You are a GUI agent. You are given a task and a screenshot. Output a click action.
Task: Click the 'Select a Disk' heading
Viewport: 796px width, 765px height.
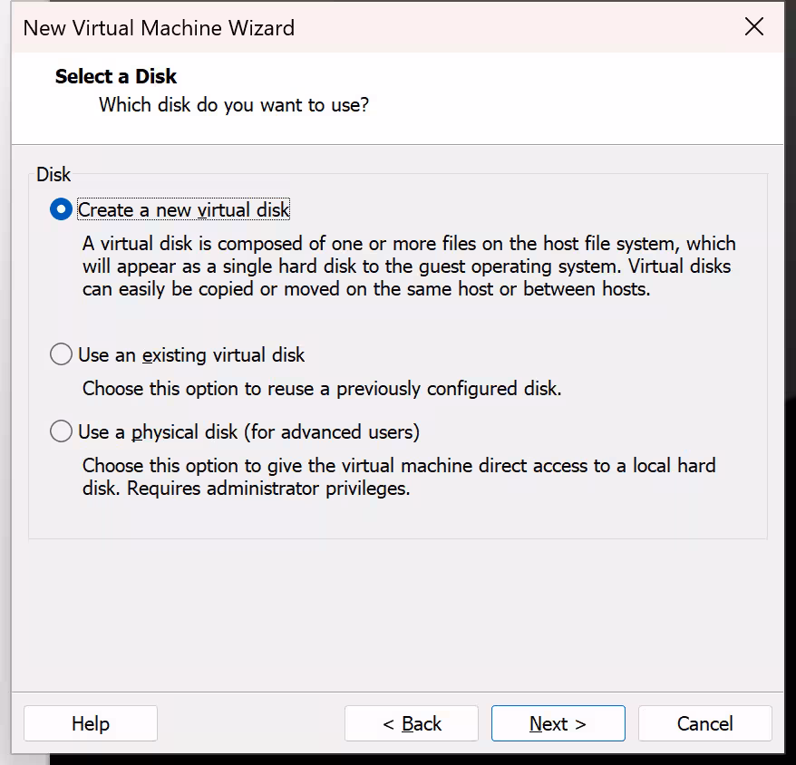pyautogui.click(x=116, y=76)
